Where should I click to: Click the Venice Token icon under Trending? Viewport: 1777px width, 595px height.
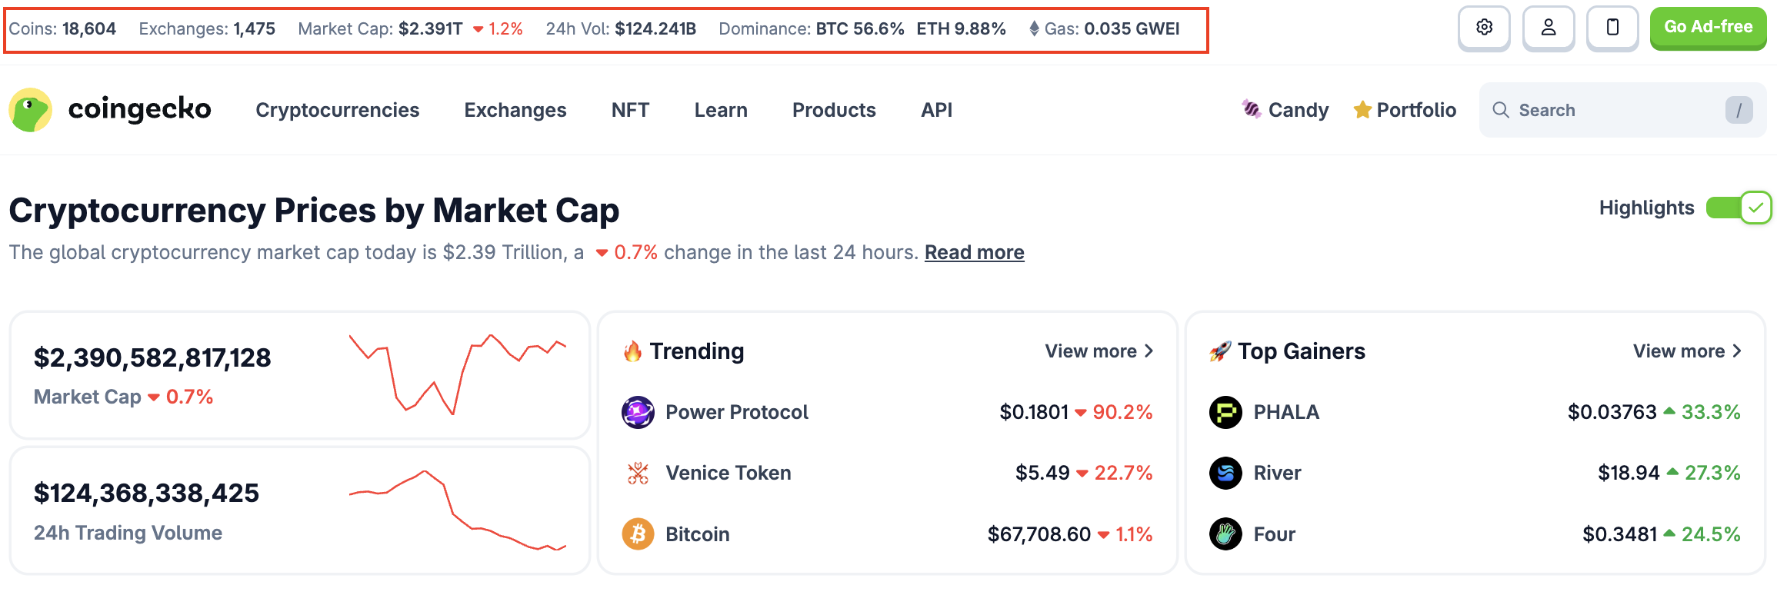pyautogui.click(x=637, y=472)
